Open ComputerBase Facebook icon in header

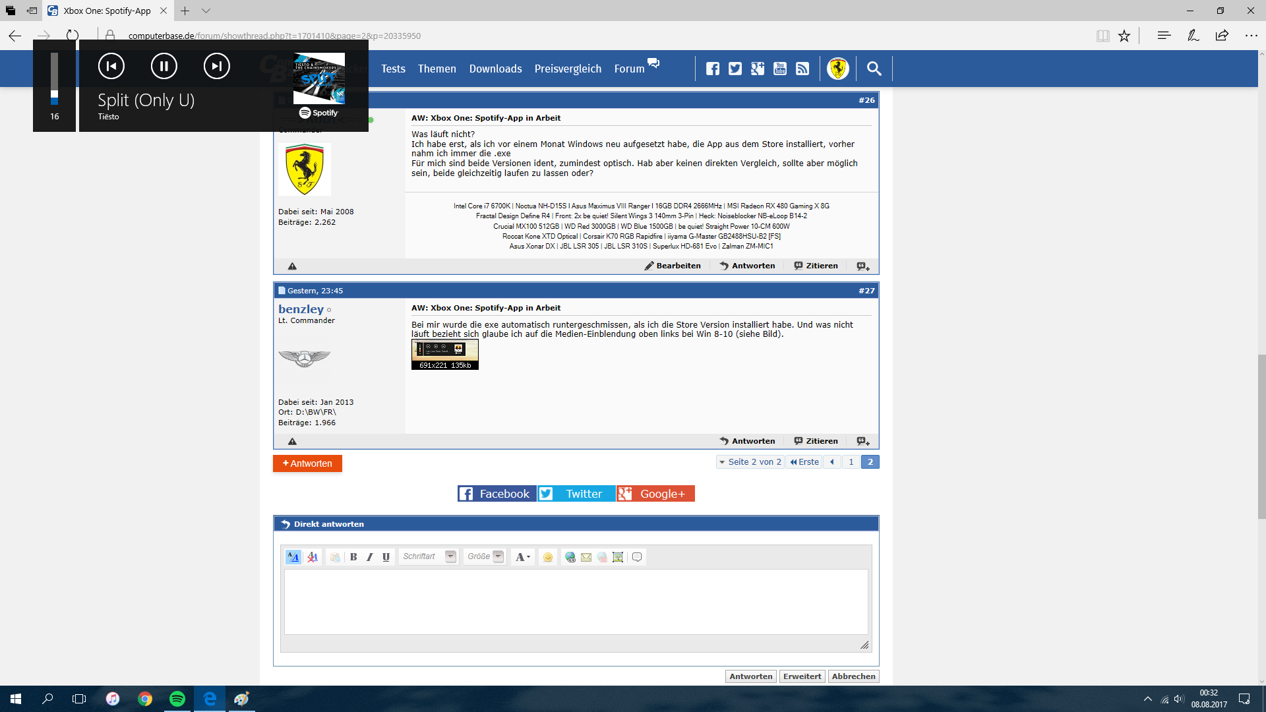713,69
